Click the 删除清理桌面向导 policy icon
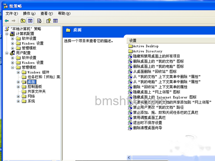The height and width of the screenshot is (161, 215). pyautogui.click(x=130, y=128)
